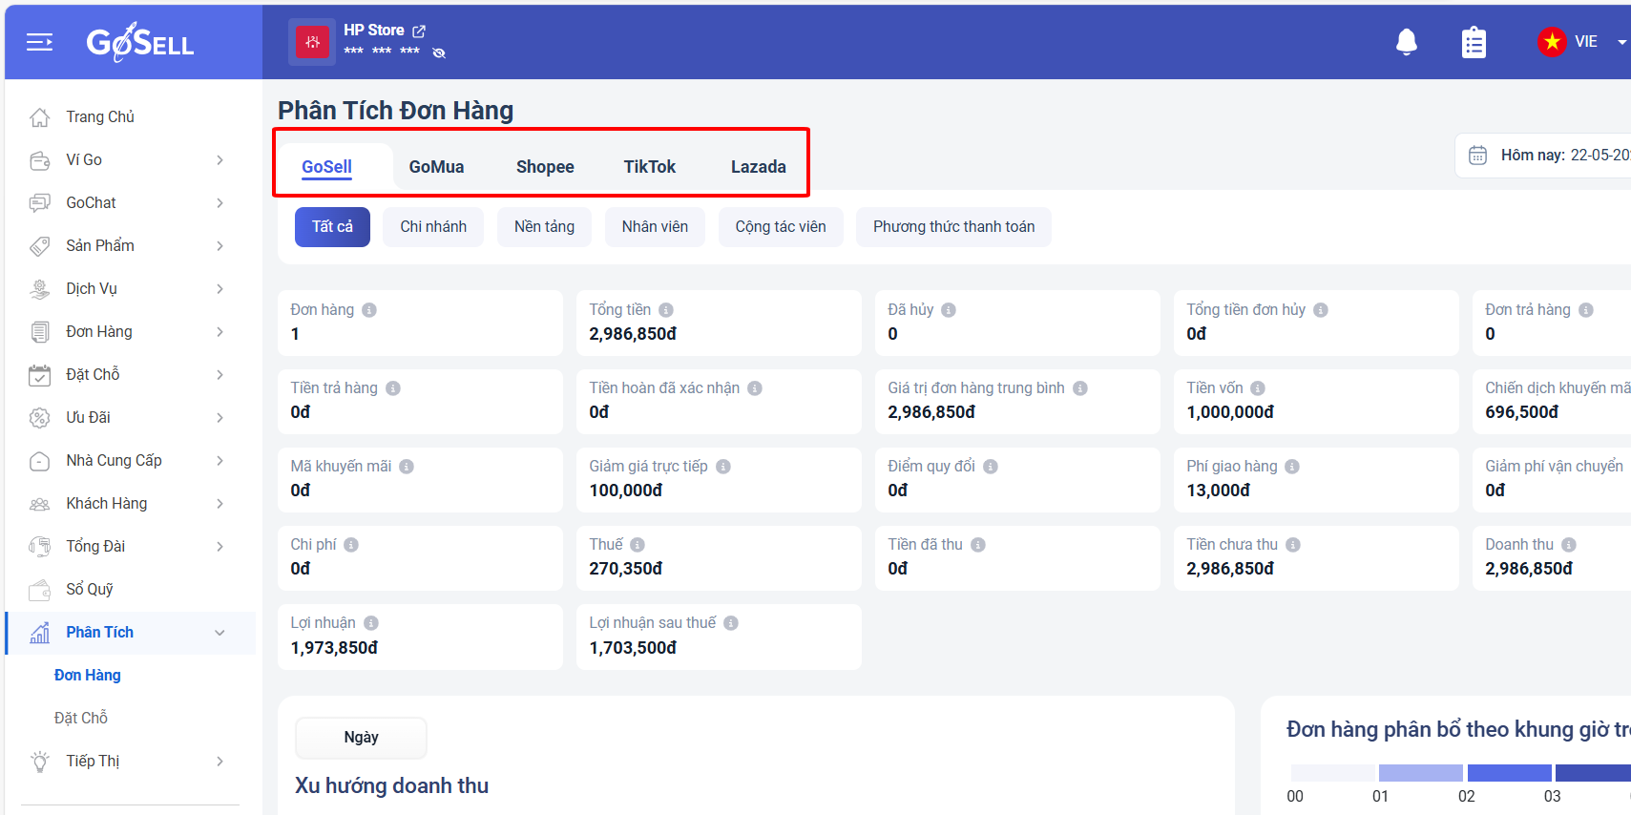Screen dimensions: 1631x815
Task: Click the Phân Tích chart icon
Action: pos(40,633)
